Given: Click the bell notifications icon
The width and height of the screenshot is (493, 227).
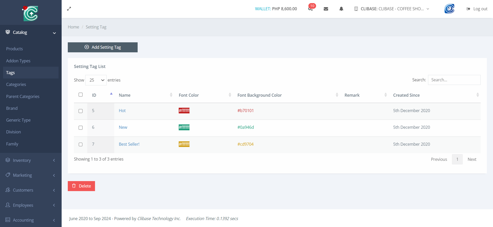Looking at the screenshot, I should click(341, 9).
